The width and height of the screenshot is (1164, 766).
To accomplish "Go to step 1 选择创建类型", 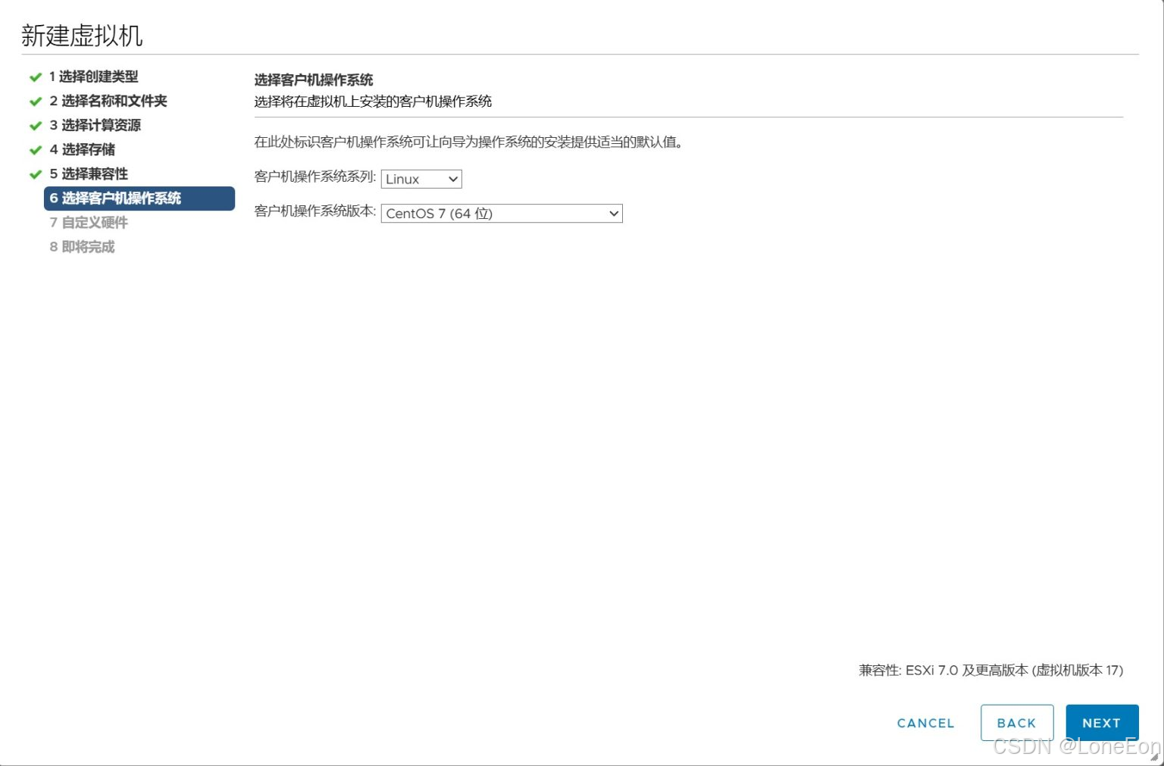I will tap(94, 77).
